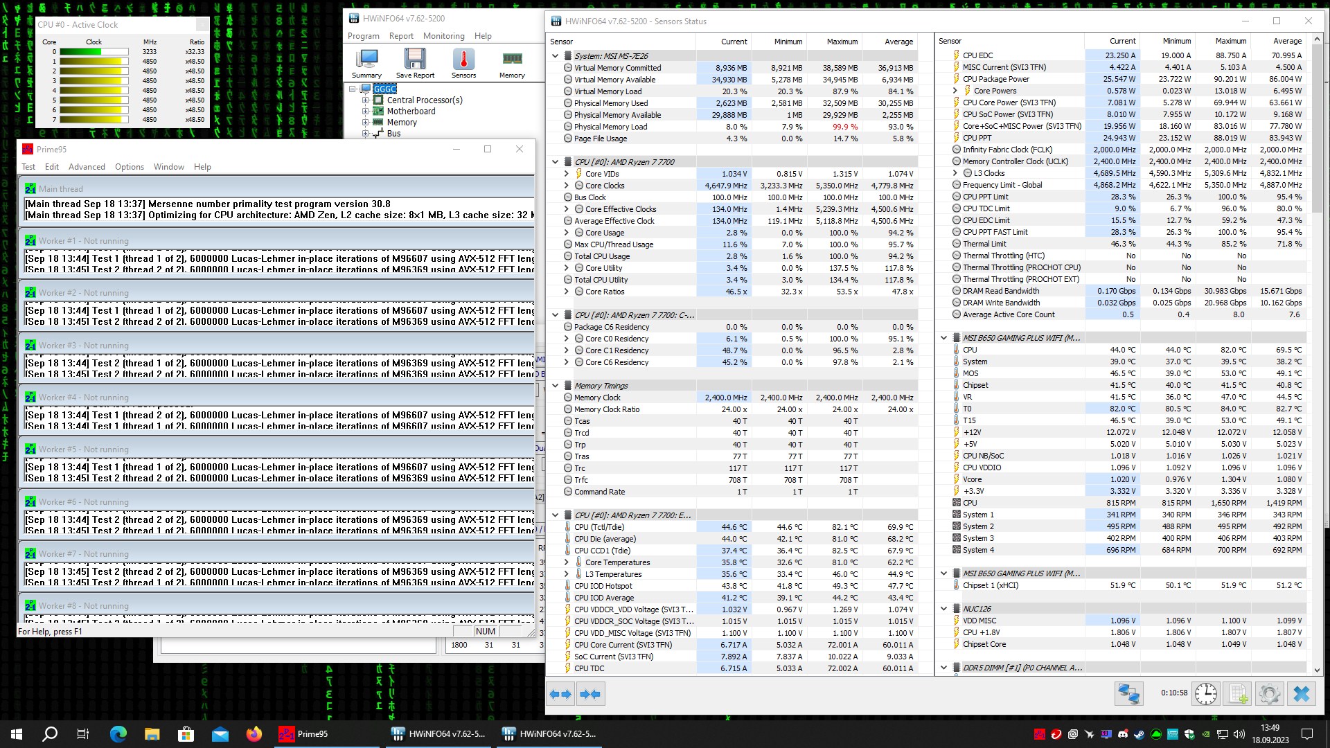The height and width of the screenshot is (748, 1330).
Task: Click the Sensors Status vertical scrollbar down arrow
Action: (x=1317, y=670)
